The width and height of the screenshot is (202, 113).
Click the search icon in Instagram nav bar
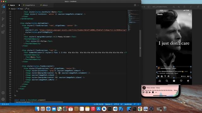coord(167,81)
